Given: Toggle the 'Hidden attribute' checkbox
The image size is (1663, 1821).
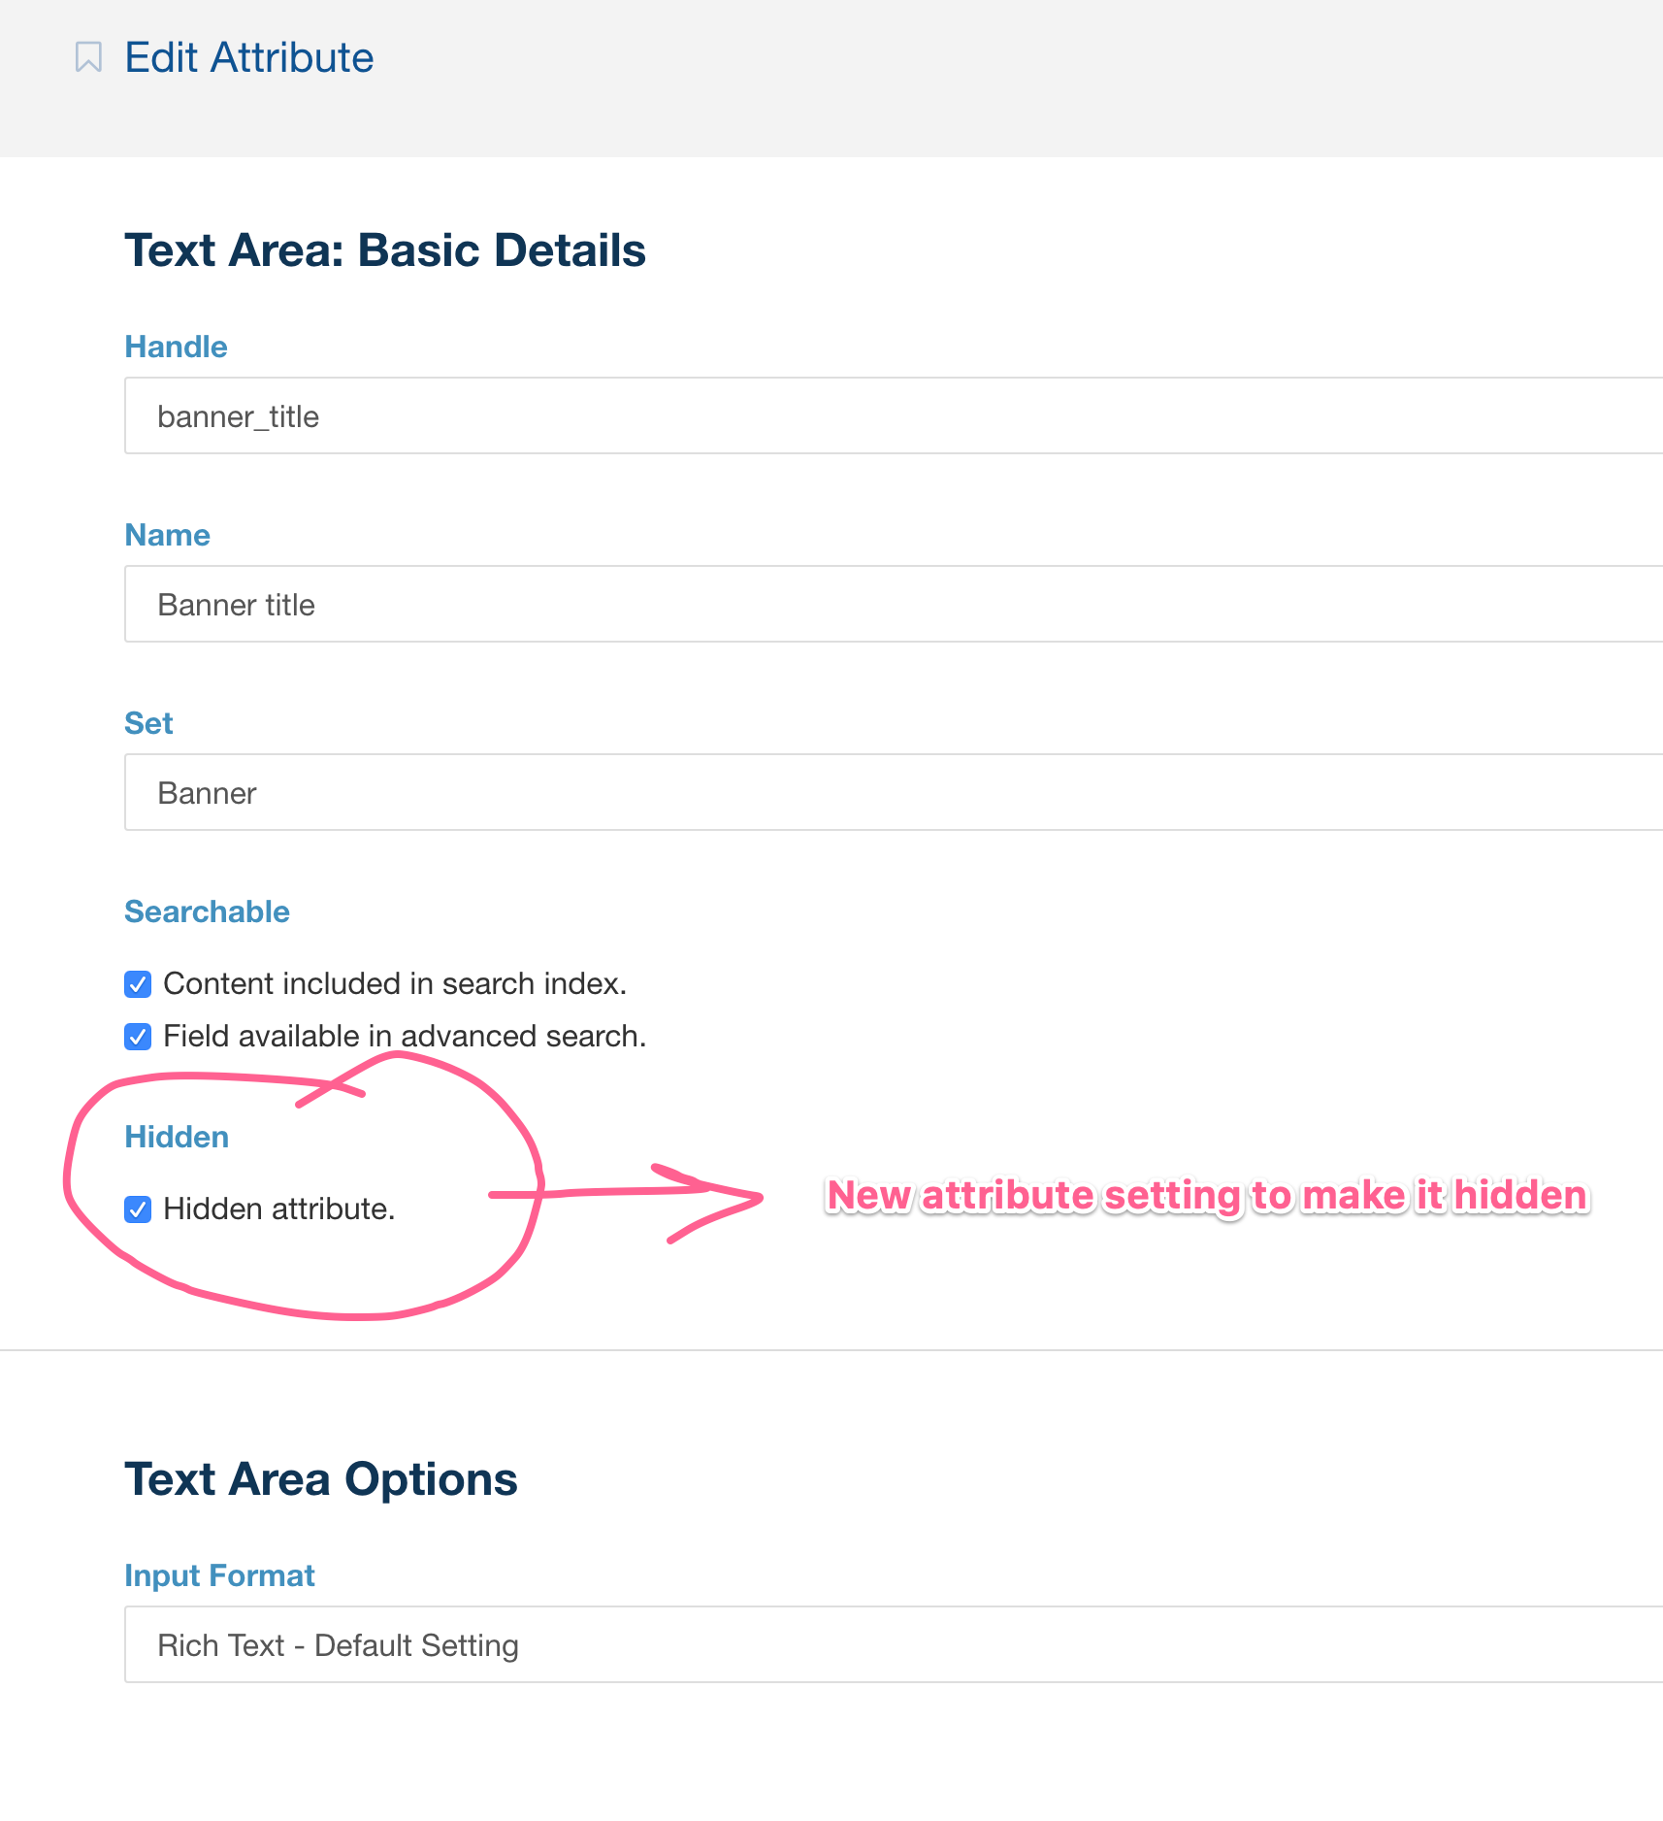Looking at the screenshot, I should point(137,1208).
